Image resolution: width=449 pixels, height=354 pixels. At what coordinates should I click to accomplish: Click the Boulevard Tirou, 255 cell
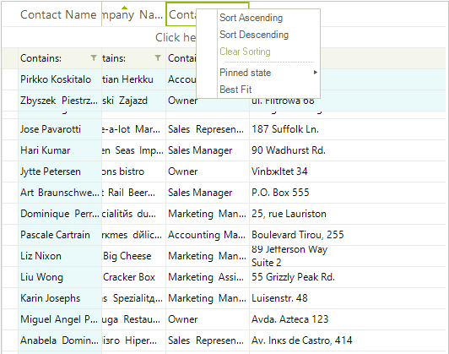[x=348, y=235]
